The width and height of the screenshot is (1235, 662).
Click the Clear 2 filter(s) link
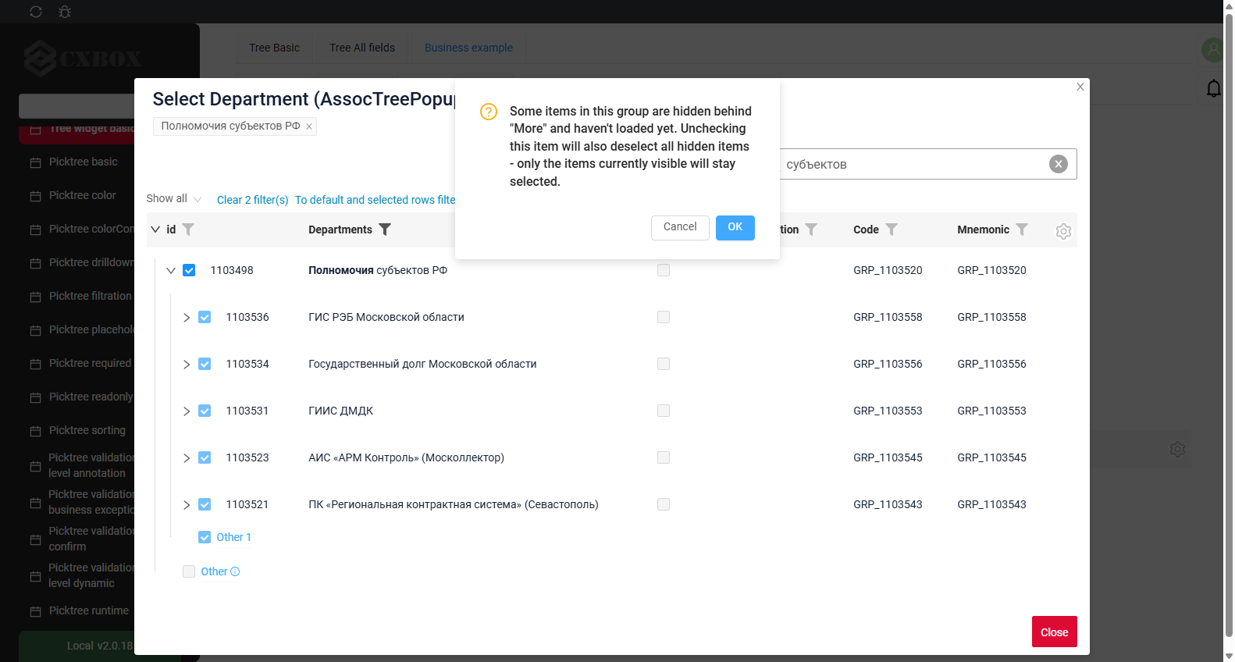tap(253, 200)
